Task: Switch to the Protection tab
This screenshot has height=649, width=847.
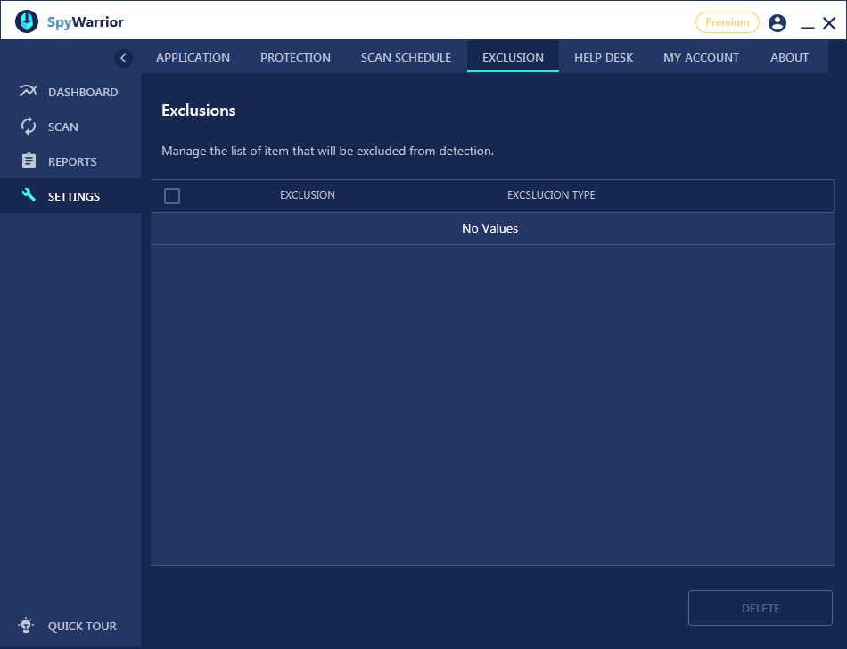Action: click(295, 57)
